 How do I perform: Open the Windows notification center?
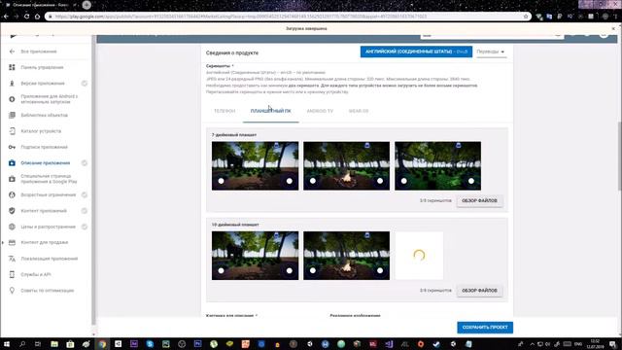(613, 344)
